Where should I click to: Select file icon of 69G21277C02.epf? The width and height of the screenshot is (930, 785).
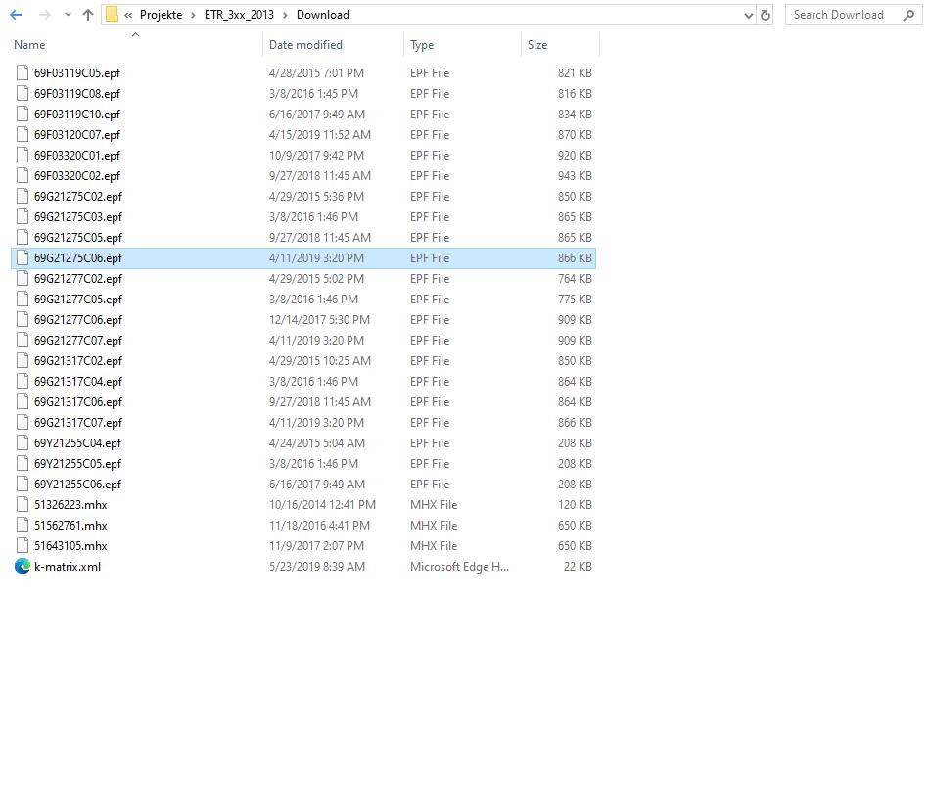(23, 279)
